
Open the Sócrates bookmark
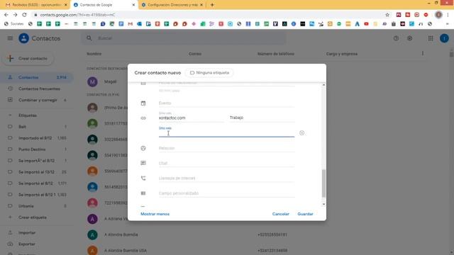(x=14, y=24)
